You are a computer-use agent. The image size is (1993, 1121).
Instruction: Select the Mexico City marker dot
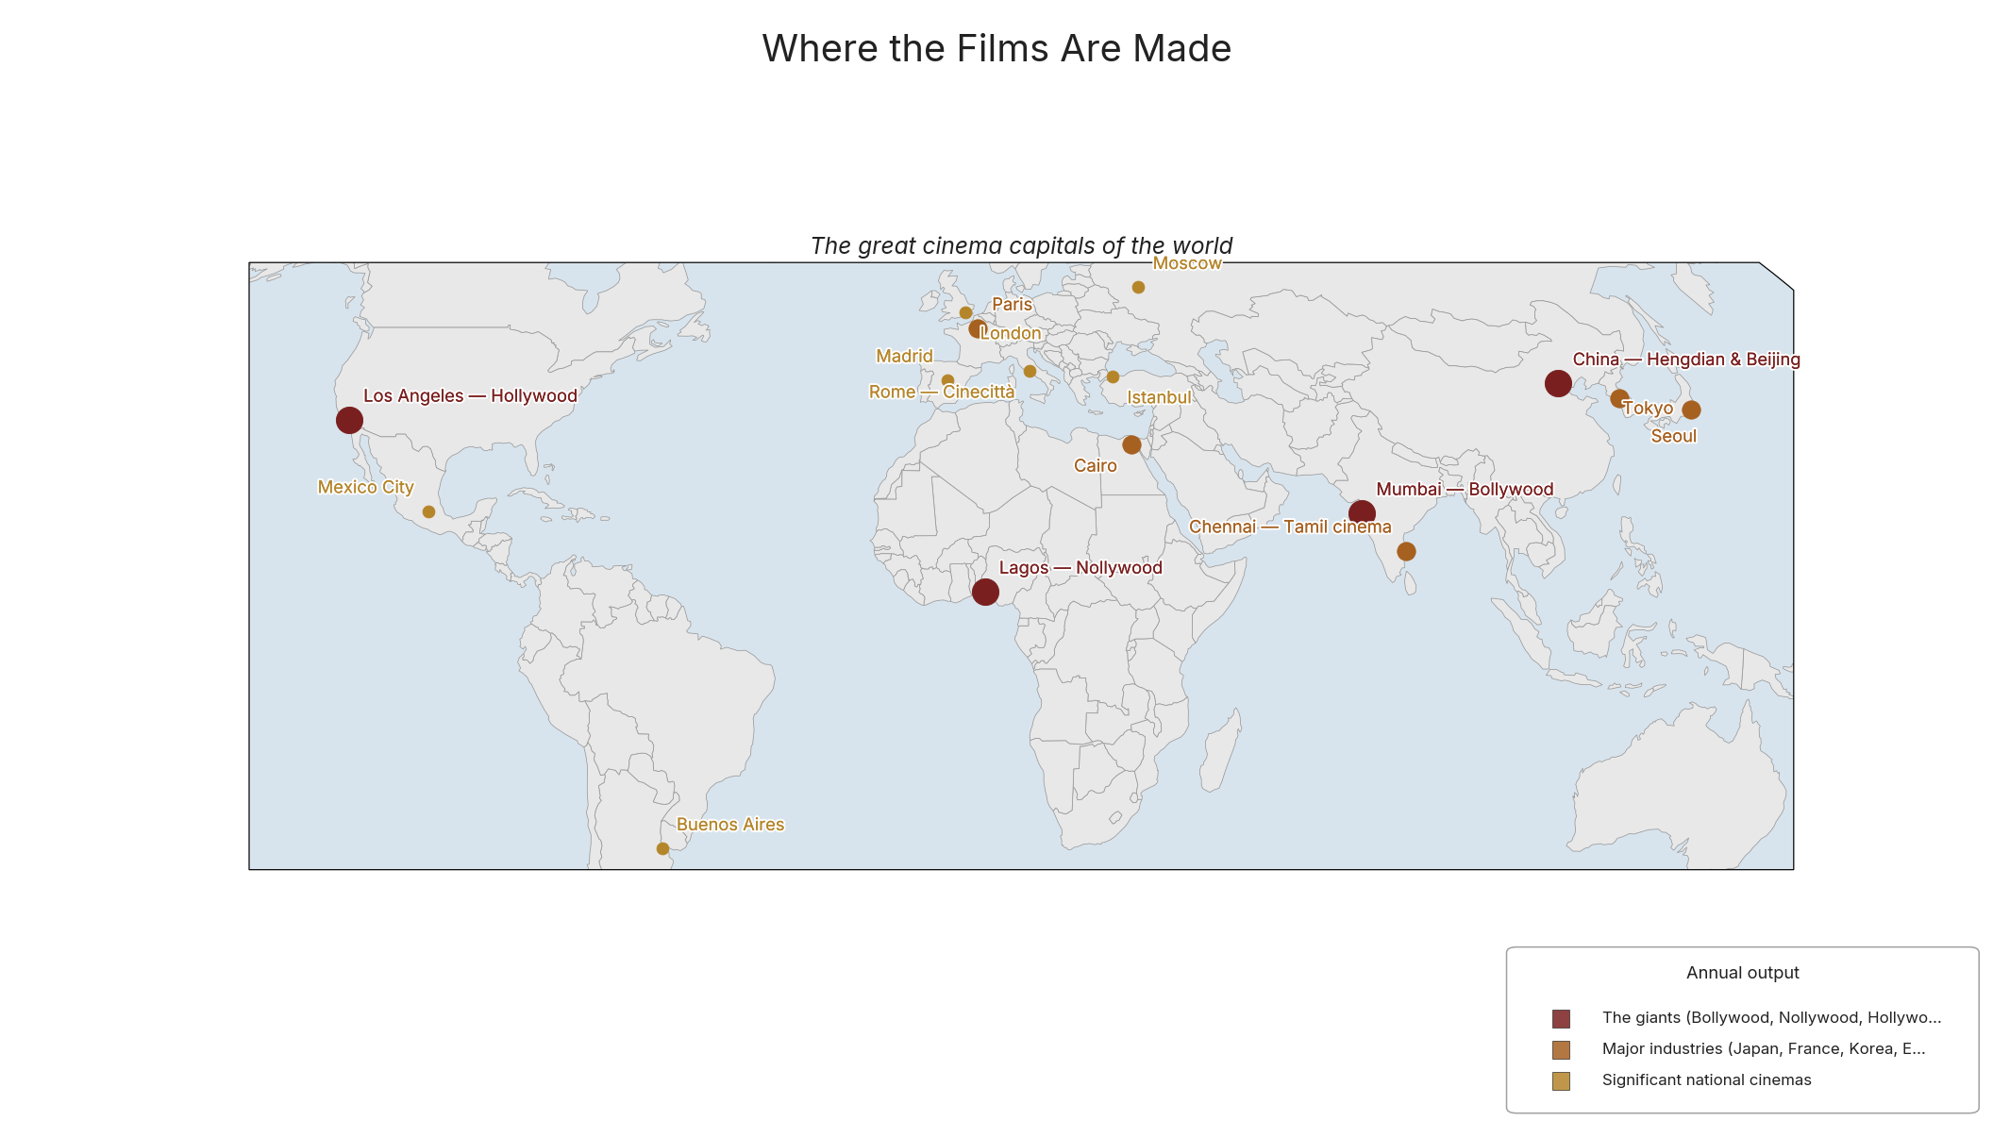(428, 511)
